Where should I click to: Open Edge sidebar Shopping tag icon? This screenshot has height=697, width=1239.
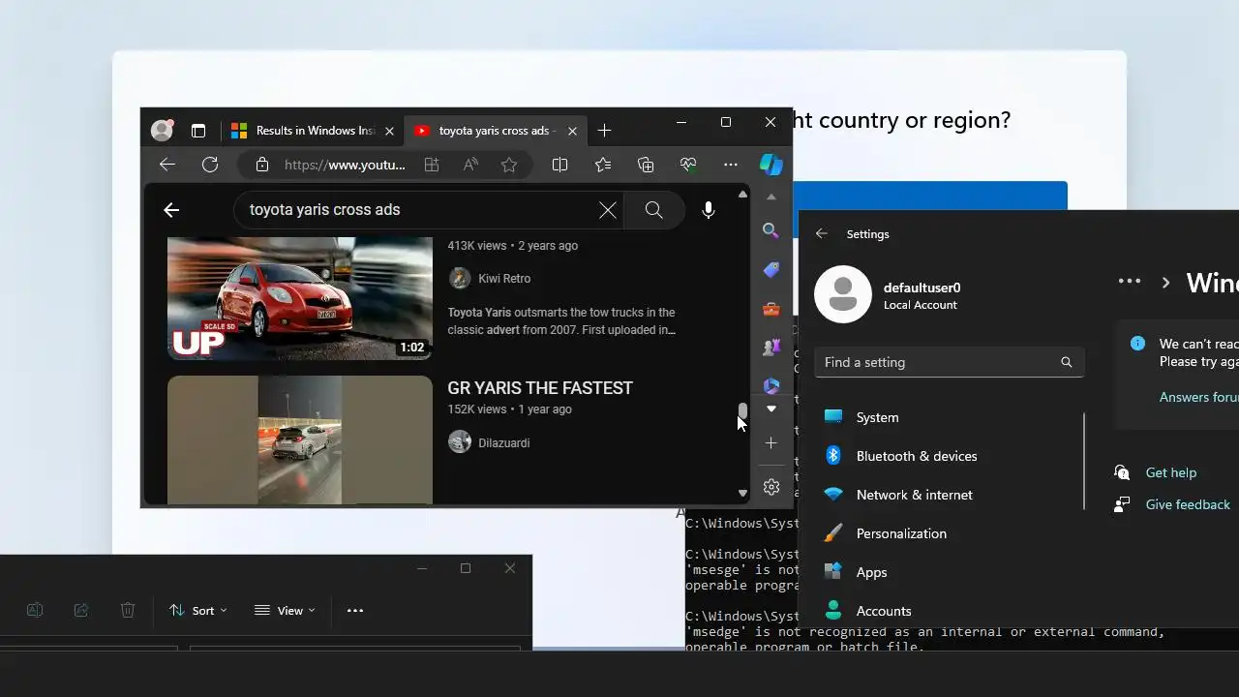pyautogui.click(x=771, y=270)
